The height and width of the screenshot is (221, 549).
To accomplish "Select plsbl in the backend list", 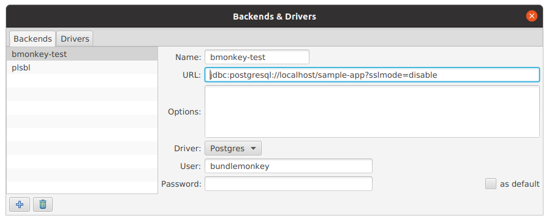I will [x=82, y=68].
